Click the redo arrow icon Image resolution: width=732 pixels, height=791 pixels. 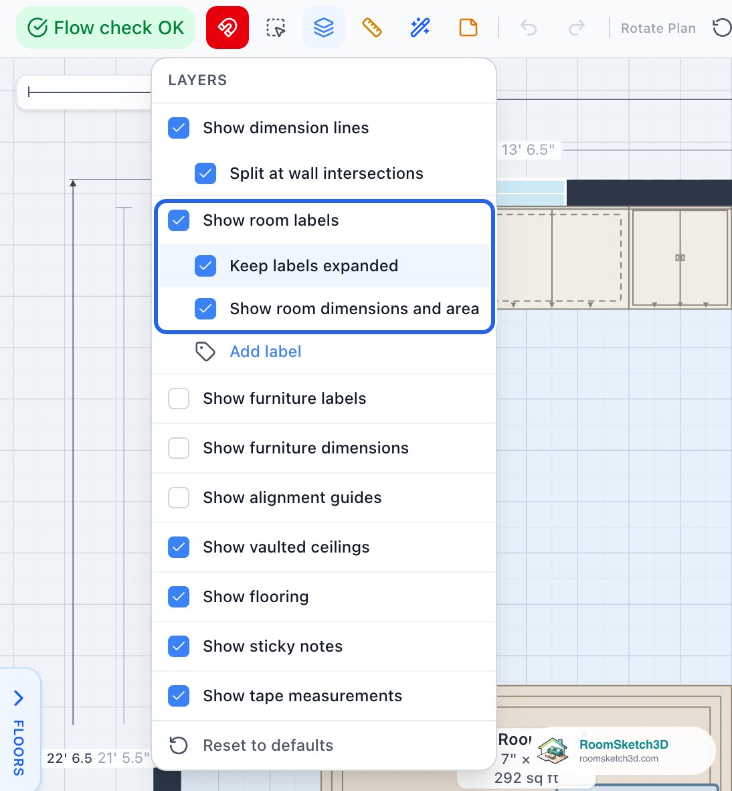coord(576,27)
